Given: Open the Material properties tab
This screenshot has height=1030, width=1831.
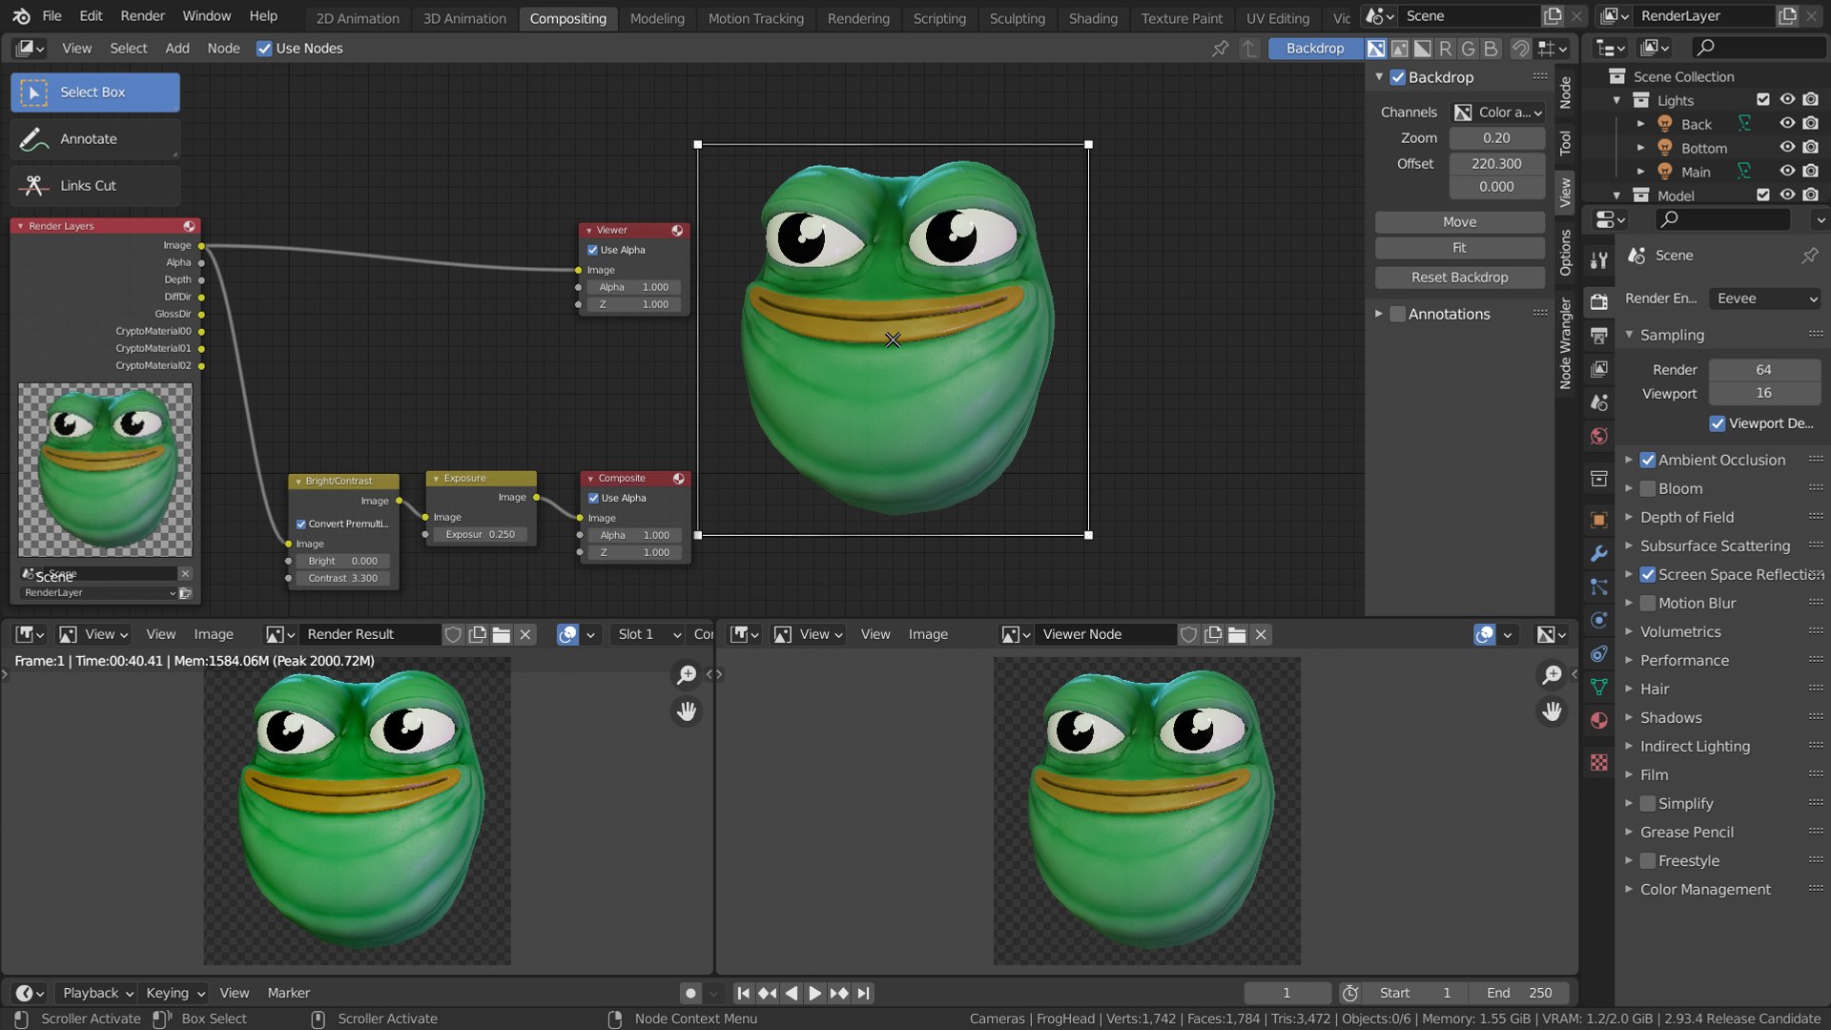Looking at the screenshot, I should 1599,720.
